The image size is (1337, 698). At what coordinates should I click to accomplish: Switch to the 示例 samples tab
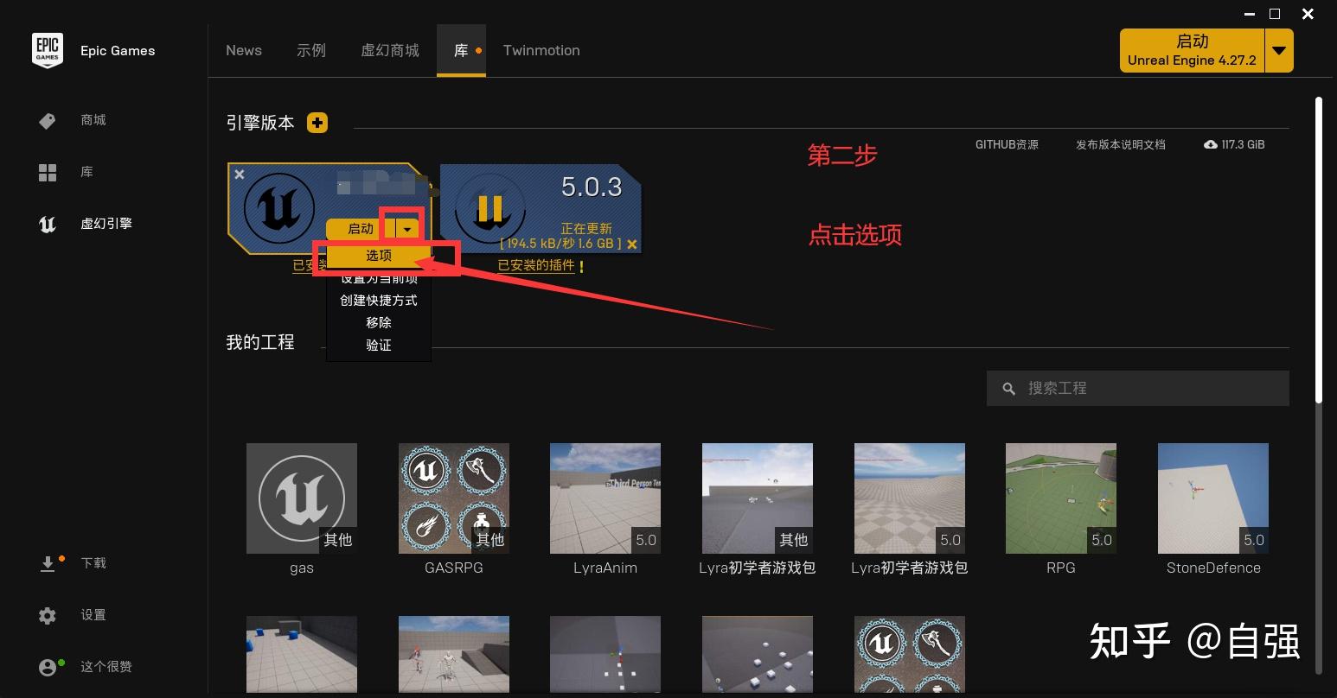[311, 50]
